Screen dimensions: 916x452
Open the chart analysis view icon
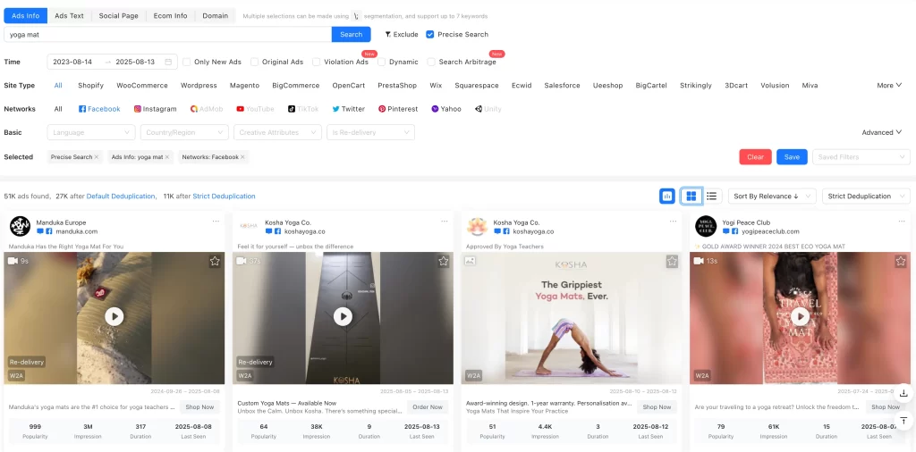pos(667,197)
